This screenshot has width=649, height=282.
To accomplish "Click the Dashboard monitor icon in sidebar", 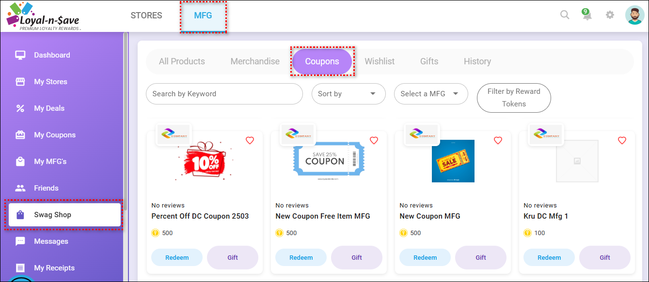I will click(20, 55).
